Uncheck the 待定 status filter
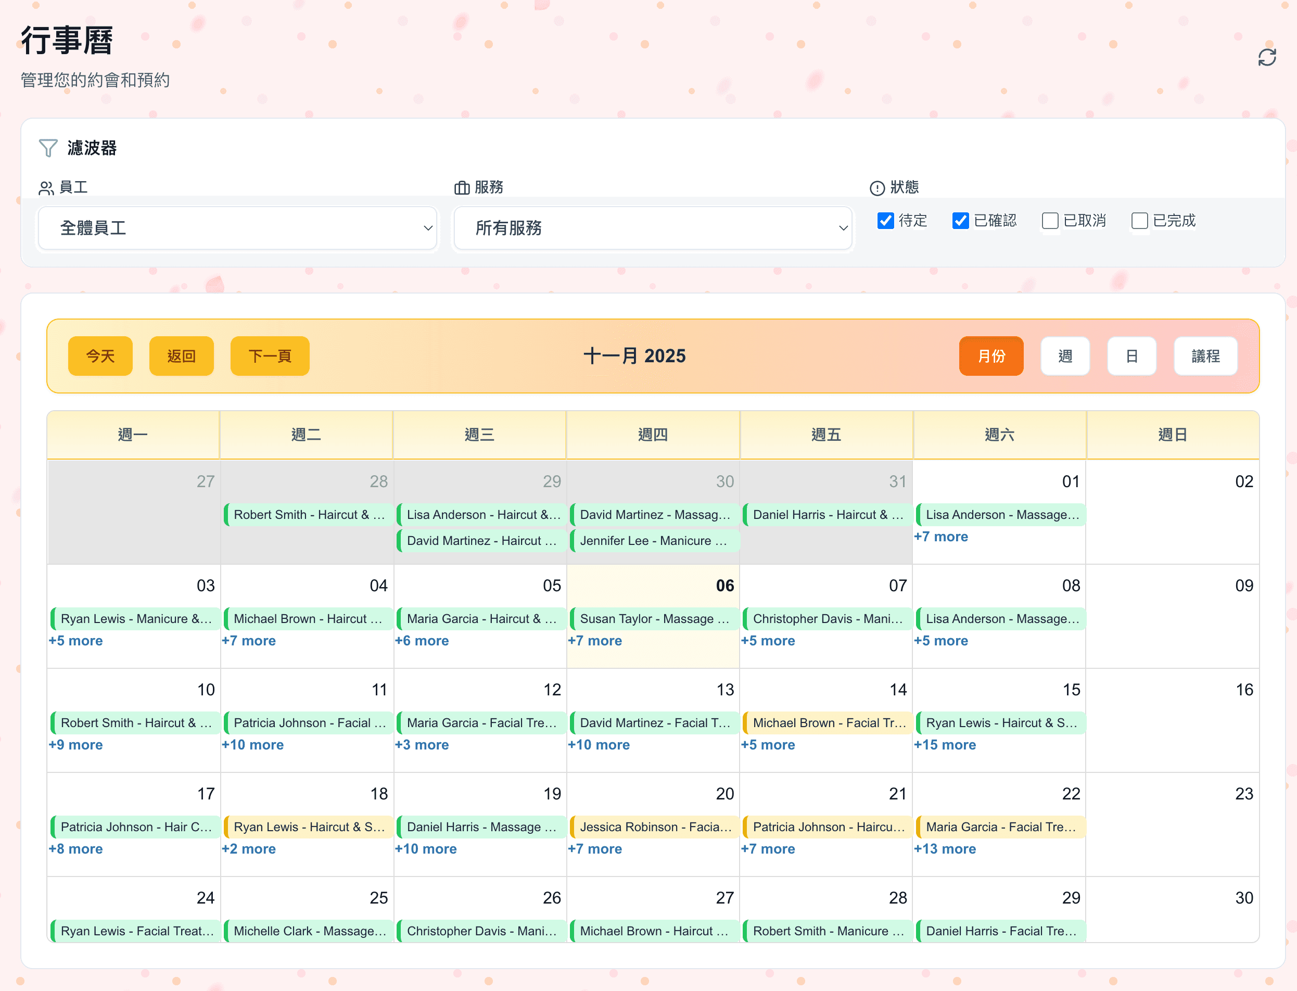This screenshot has width=1297, height=991. coord(885,221)
